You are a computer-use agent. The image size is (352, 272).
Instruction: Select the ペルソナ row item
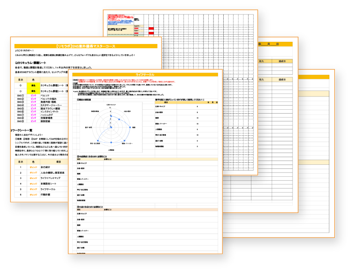click(45, 96)
